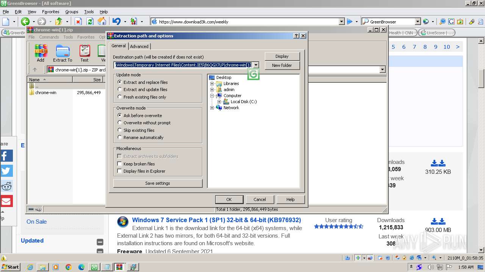Click the Google G search icon
The image size is (485, 272).
(451, 22)
